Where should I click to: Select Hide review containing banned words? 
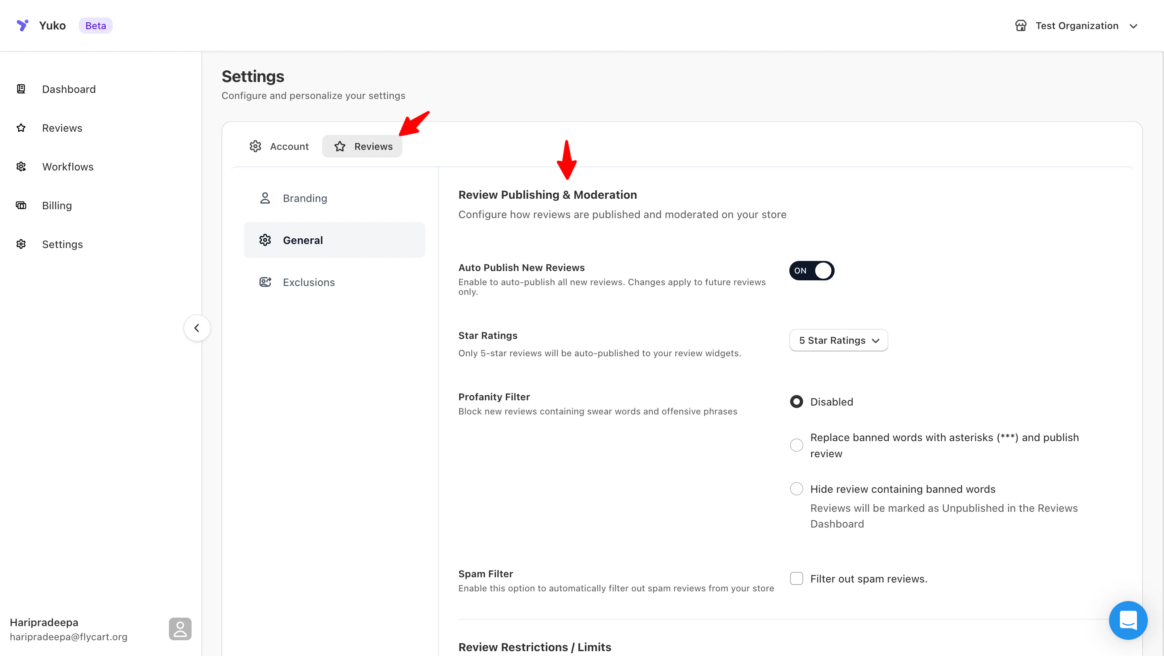796,489
